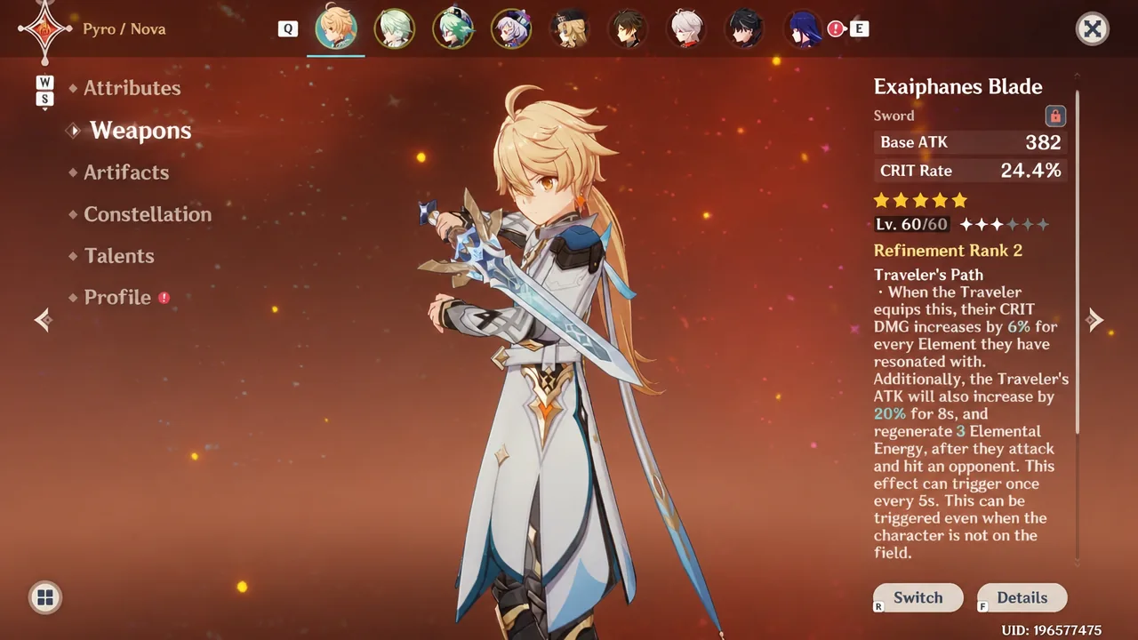Image resolution: width=1138 pixels, height=640 pixels.
Task: Open the Constellation menu
Action: pyautogui.click(x=148, y=214)
